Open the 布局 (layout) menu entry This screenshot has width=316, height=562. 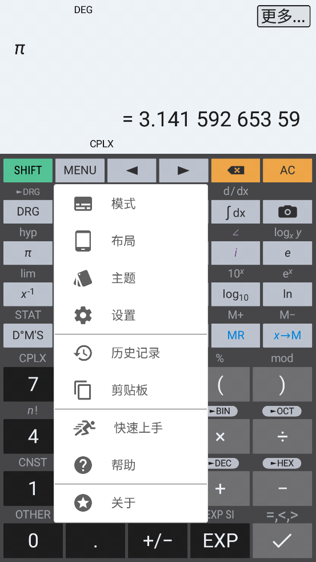(x=131, y=241)
